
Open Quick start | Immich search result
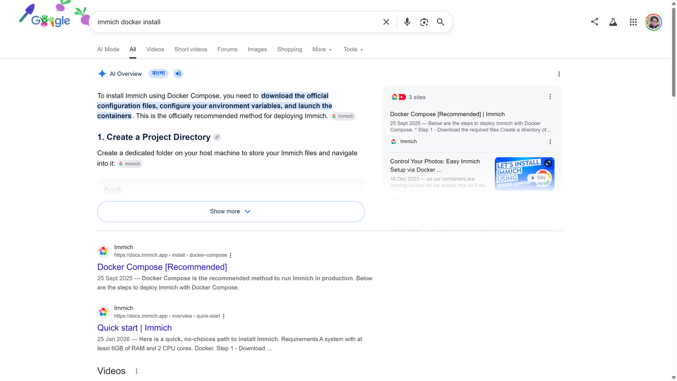pyautogui.click(x=134, y=328)
